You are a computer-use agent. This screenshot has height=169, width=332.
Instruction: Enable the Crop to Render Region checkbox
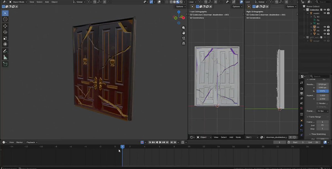tap(318, 107)
